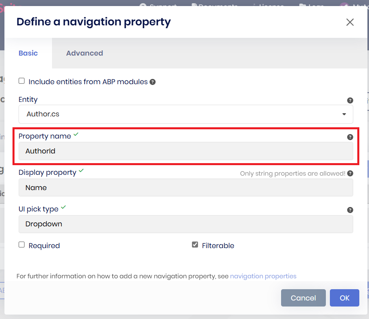The image size is (369, 319).
Task: Click help icon beside ABP modules checkbox
Action: 152,82
